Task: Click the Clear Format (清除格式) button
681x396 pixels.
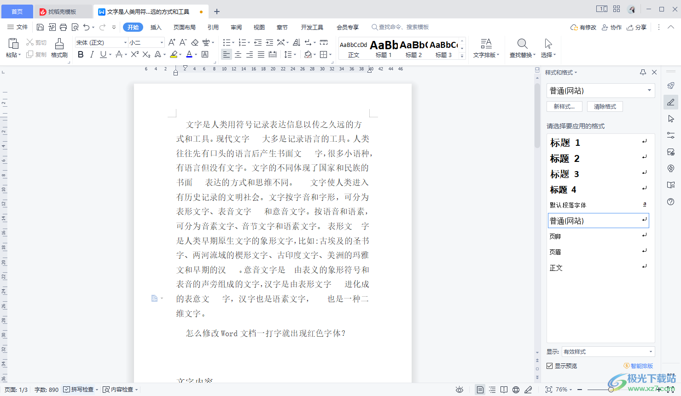Action: point(605,106)
